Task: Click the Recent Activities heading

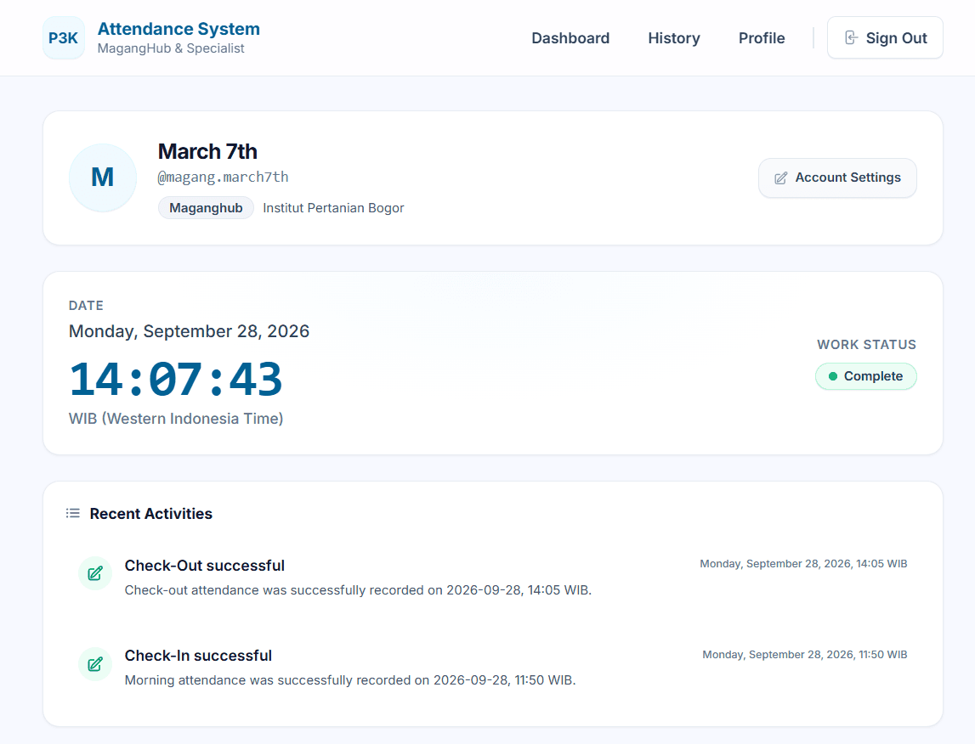Action: click(151, 514)
